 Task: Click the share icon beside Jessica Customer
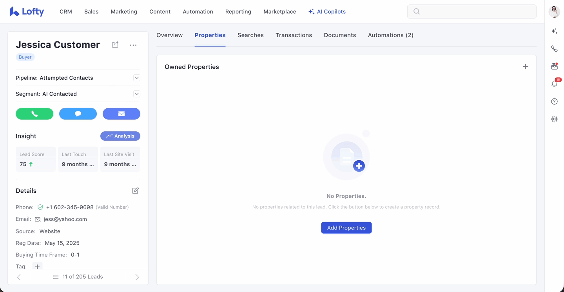point(115,45)
